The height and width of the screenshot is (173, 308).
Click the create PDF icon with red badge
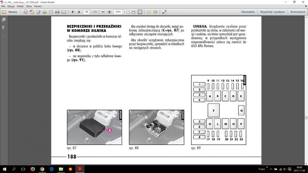click(32, 12)
